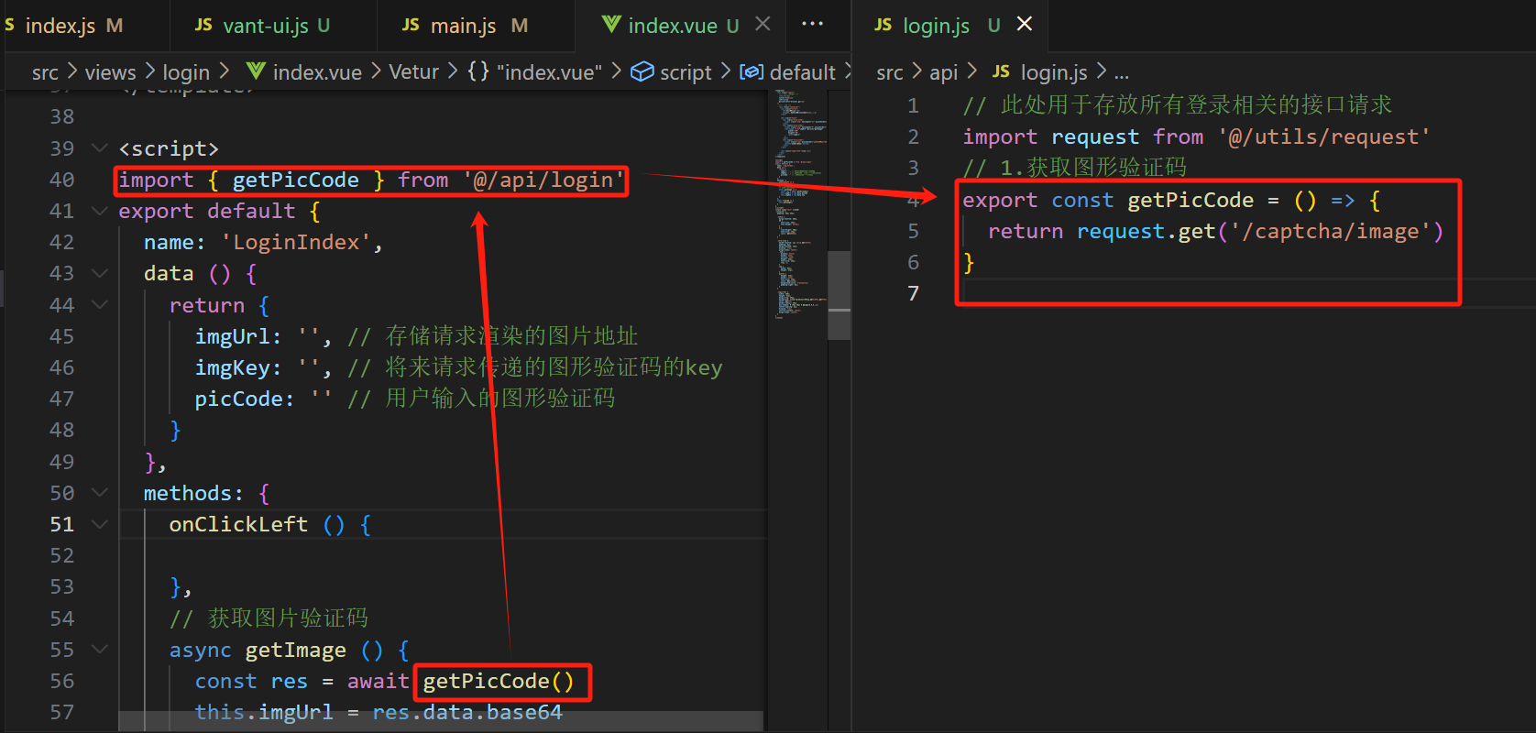Click the braces icon before "index.vue" breadcrumb

tap(478, 71)
